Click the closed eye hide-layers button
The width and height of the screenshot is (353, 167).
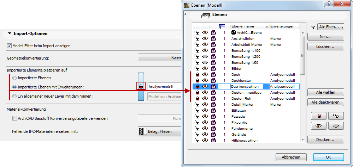pyautogui.click(x=336, y=126)
